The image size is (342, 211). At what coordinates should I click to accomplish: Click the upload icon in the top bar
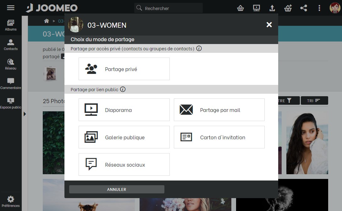[x=272, y=8]
